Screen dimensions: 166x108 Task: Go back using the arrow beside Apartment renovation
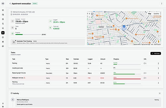point(10,4)
